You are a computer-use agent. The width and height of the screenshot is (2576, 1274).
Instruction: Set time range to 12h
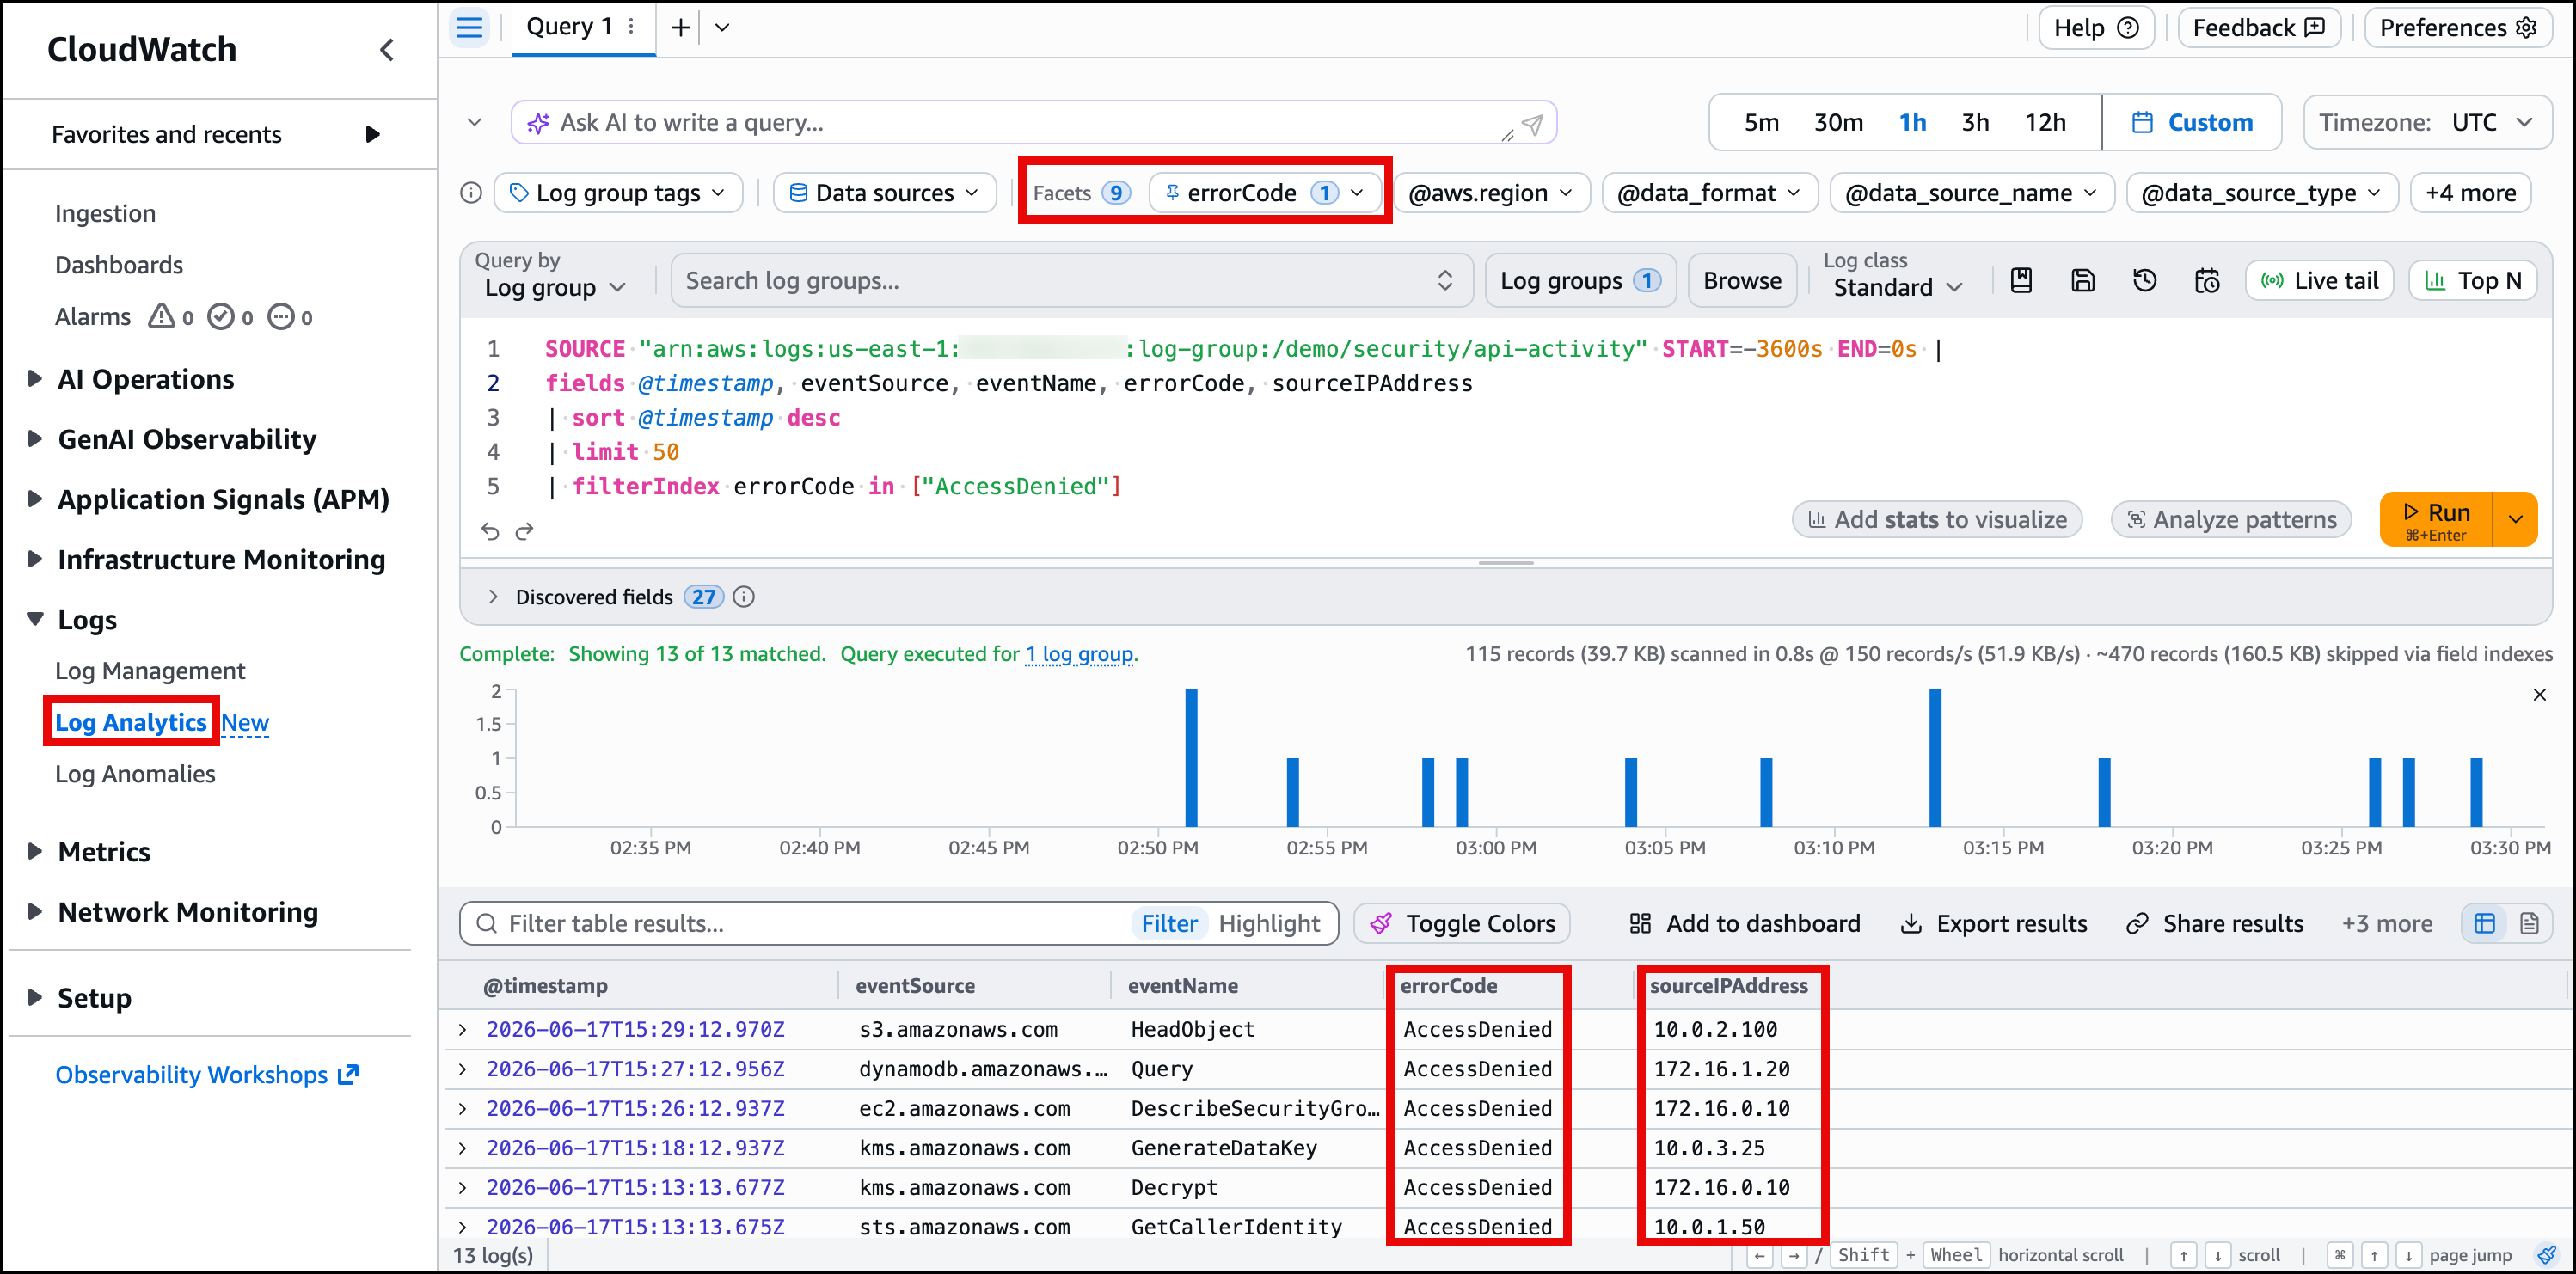[x=2045, y=123]
